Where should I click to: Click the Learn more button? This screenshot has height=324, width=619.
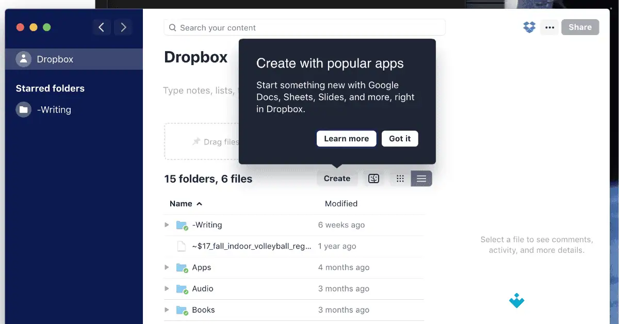pos(346,138)
